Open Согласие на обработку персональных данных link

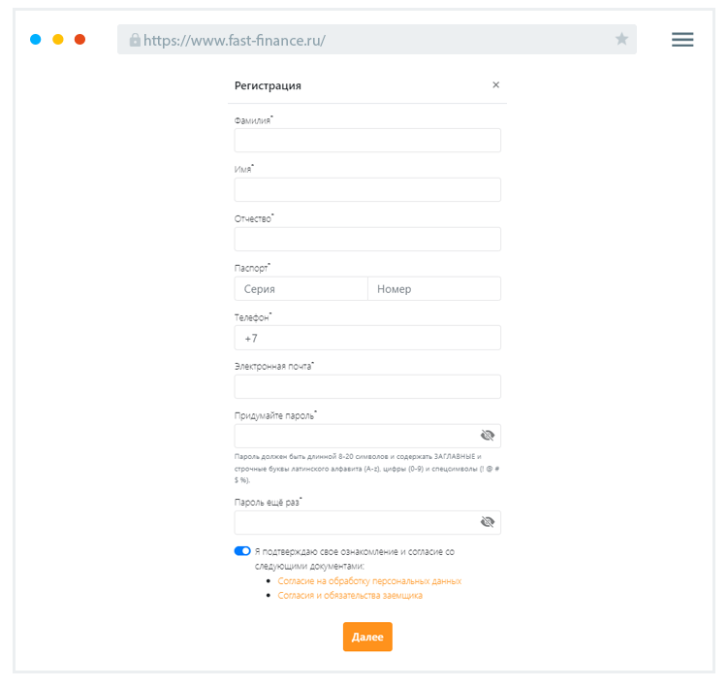click(369, 581)
